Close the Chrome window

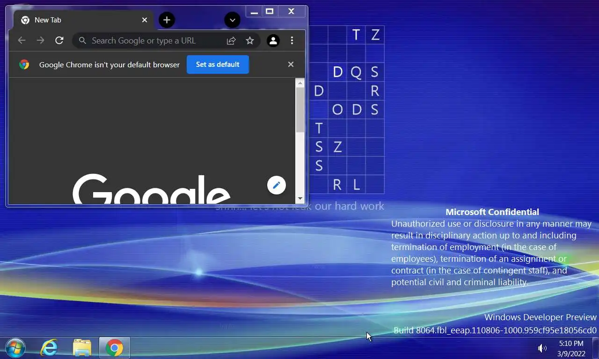tap(291, 12)
